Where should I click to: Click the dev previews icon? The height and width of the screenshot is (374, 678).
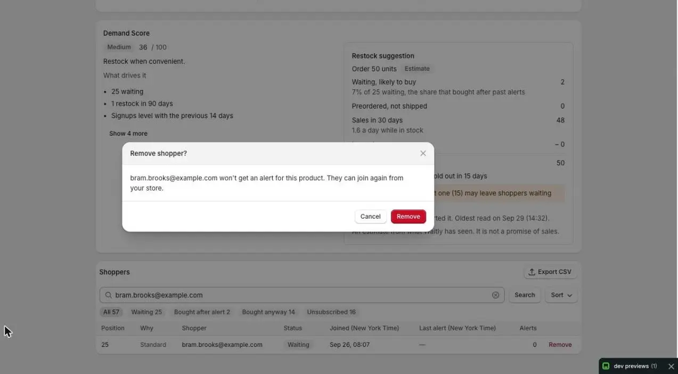click(x=606, y=366)
